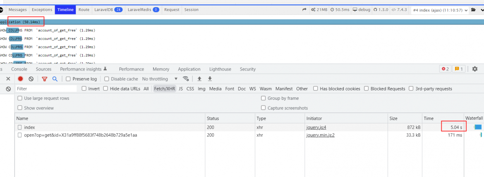Select the All request type filter
Screen dimensions: 484x177
tap(146, 89)
